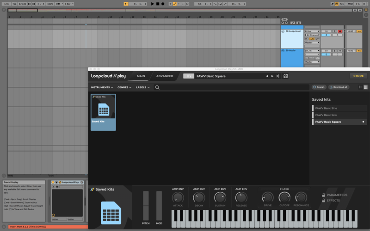Toggle the S8 Loopcloud track arm button

(340, 31)
